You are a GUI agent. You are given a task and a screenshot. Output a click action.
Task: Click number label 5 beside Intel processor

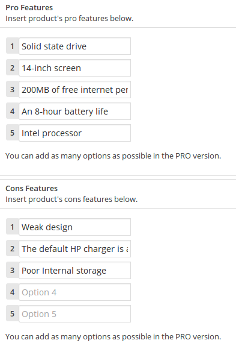tap(12, 133)
